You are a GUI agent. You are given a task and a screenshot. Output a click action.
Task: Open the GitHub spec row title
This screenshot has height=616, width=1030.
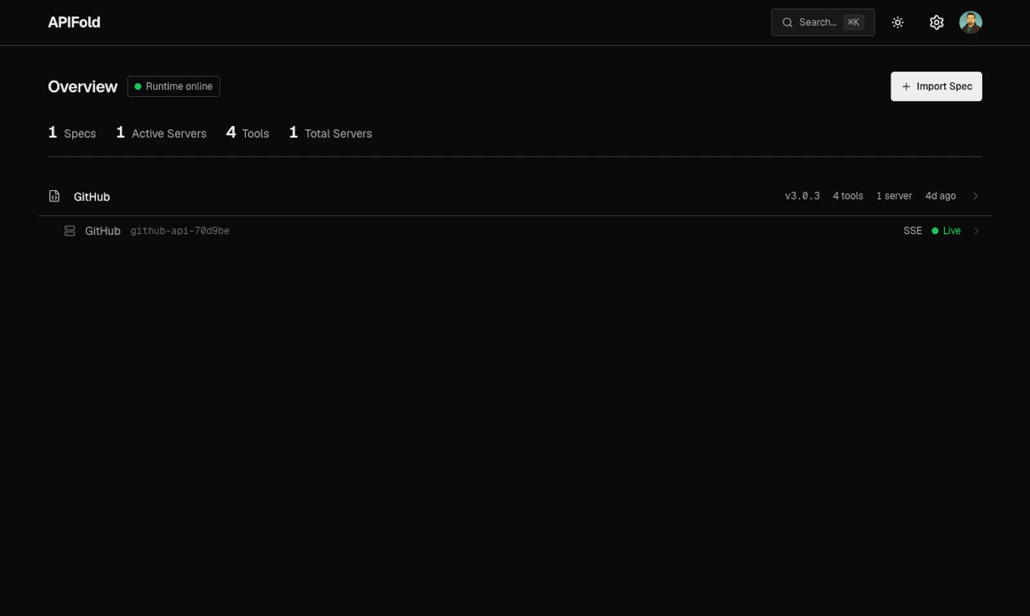91,197
